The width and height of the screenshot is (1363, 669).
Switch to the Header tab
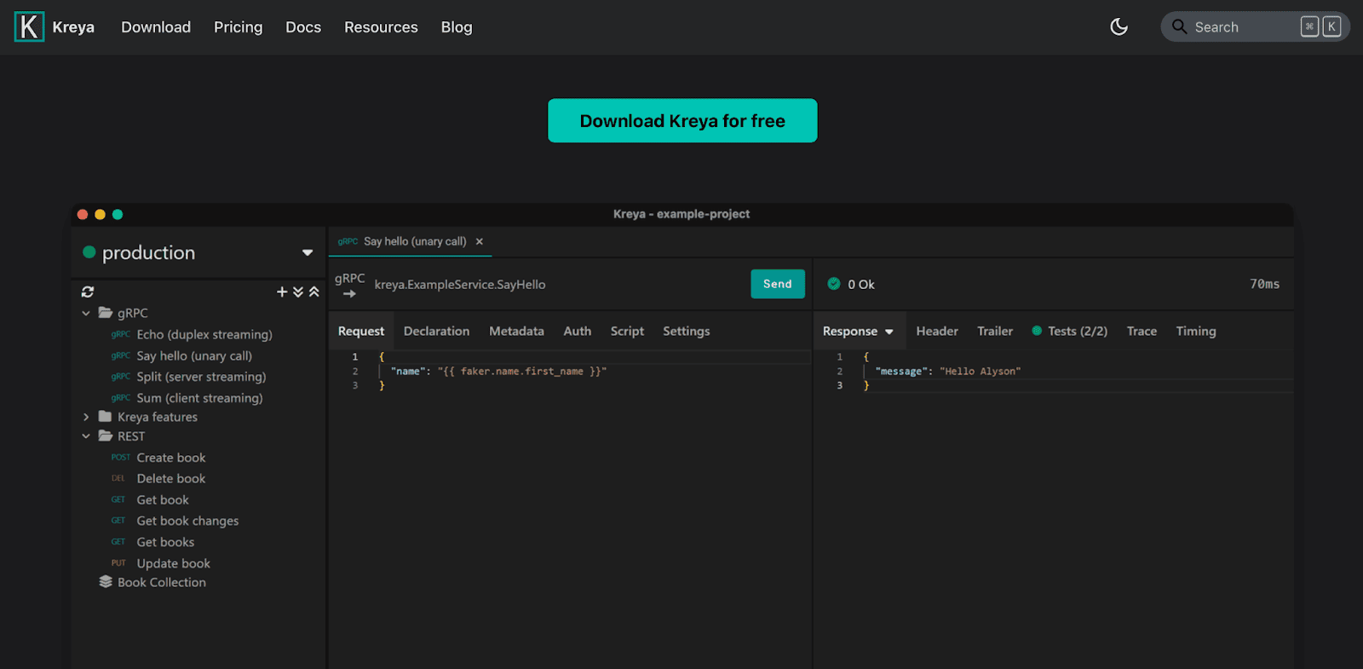(937, 332)
